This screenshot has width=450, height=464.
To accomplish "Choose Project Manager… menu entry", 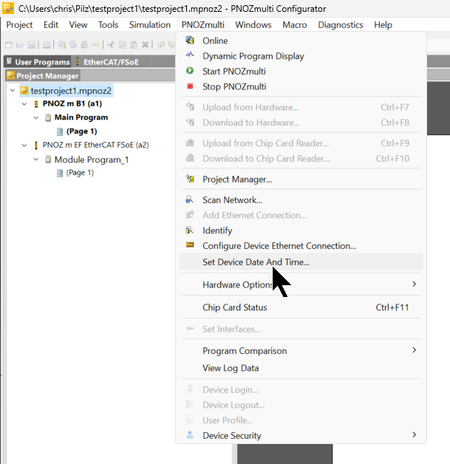I will coord(301,179).
